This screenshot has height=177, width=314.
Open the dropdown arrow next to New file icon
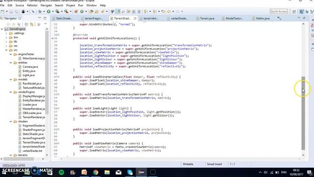click(x=6, y=11)
